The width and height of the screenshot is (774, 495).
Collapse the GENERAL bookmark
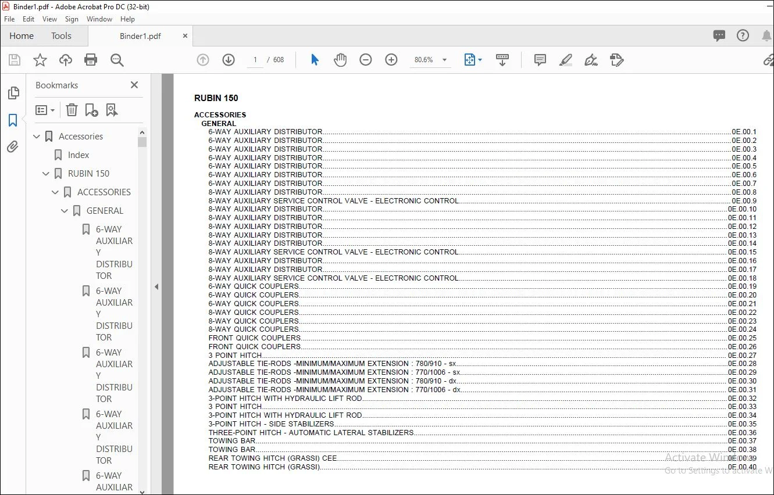pos(65,211)
